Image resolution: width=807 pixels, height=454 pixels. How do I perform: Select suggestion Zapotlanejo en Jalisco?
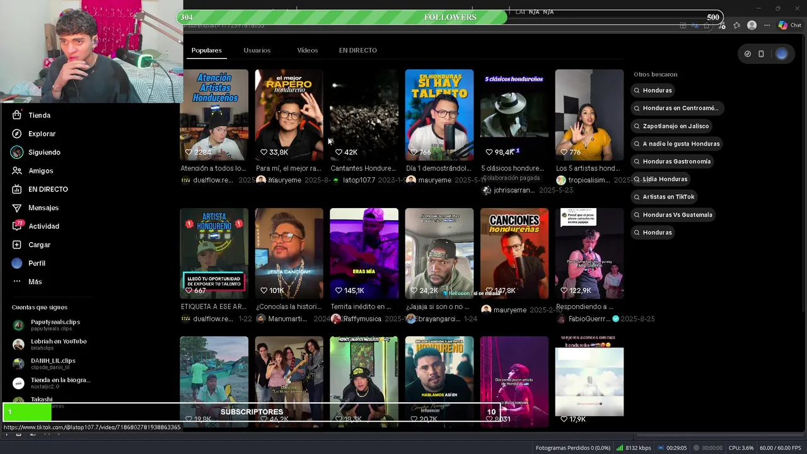[x=671, y=126]
